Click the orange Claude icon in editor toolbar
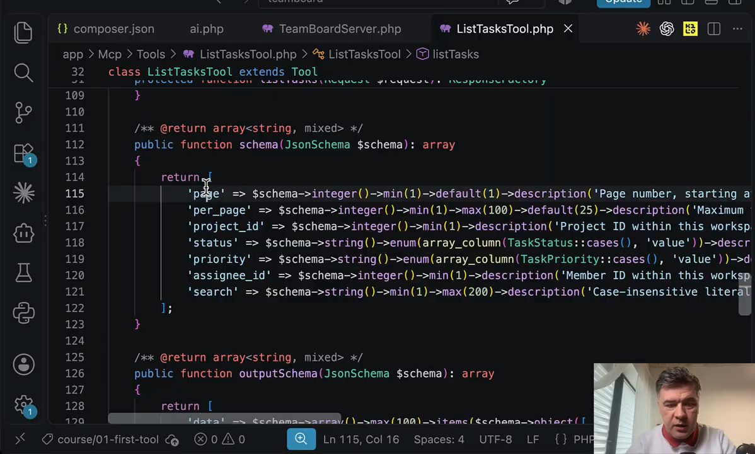This screenshot has height=454, width=755. pyautogui.click(x=643, y=29)
